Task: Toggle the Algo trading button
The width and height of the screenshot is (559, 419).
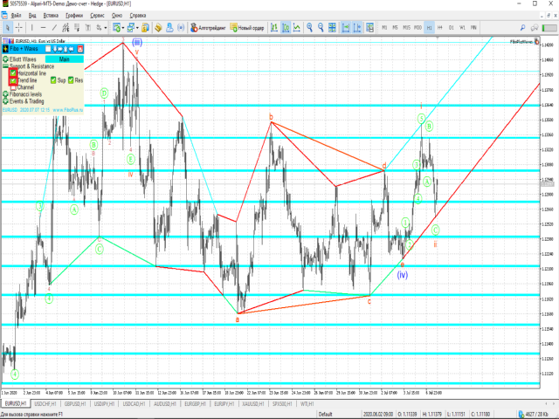Action: [208, 27]
